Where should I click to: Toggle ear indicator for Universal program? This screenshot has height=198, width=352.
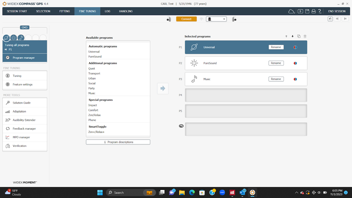point(295,47)
